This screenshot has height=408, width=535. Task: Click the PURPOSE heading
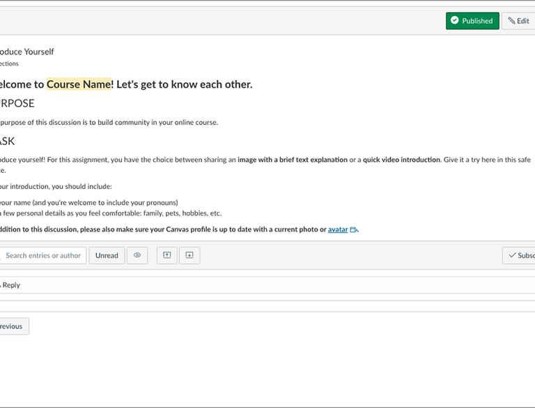(17, 103)
